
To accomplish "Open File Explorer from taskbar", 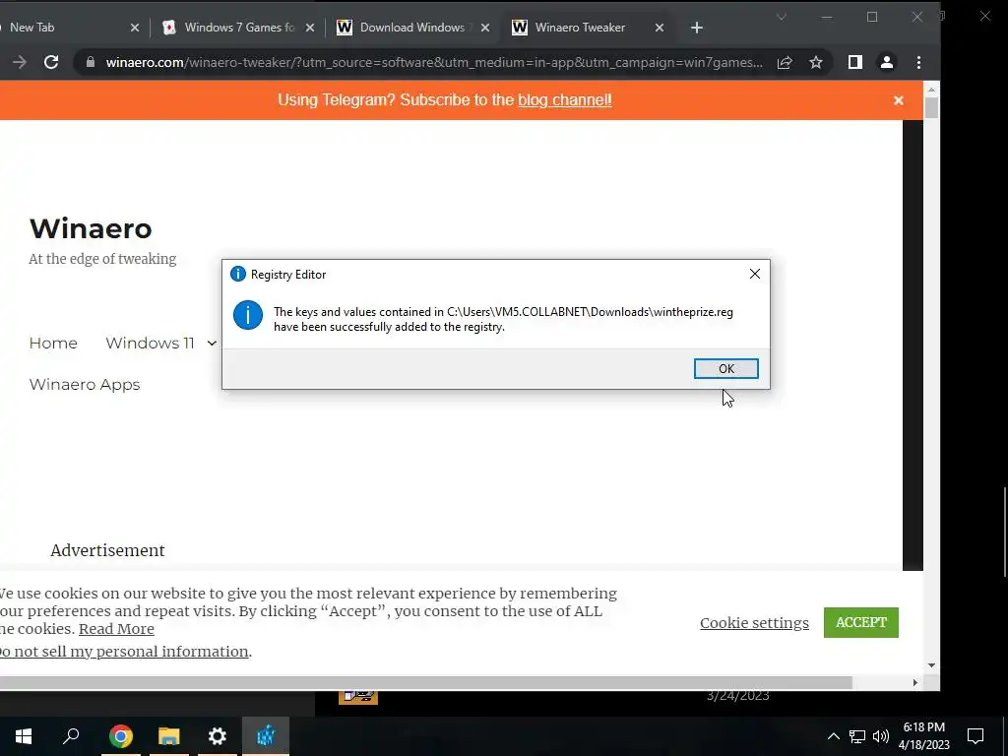I will coord(169,736).
